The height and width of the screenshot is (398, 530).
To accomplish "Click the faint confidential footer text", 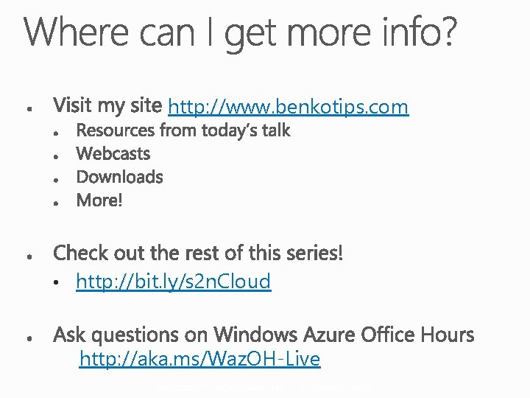I will click(265, 386).
